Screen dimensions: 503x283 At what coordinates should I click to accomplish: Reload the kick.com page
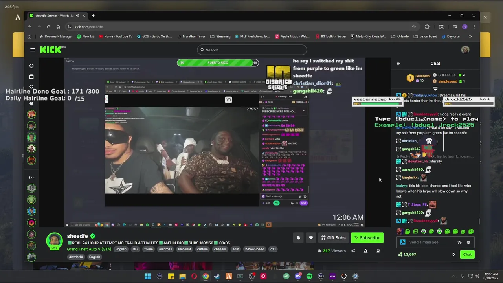(49, 27)
